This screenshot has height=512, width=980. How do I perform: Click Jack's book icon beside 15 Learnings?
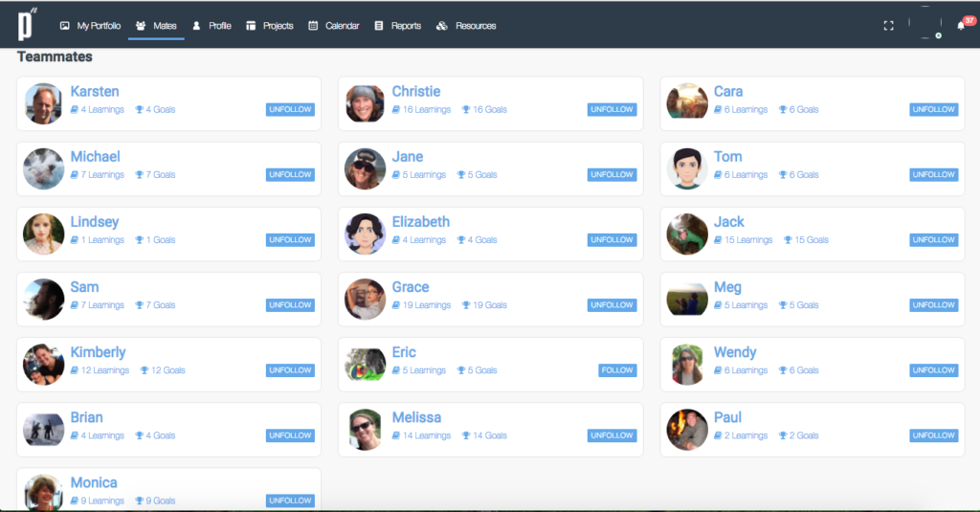click(x=718, y=239)
